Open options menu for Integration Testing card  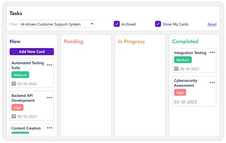point(212,53)
